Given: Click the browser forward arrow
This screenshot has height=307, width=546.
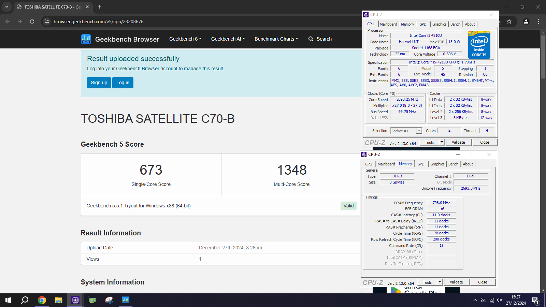Looking at the screenshot, I should [x=20, y=21].
